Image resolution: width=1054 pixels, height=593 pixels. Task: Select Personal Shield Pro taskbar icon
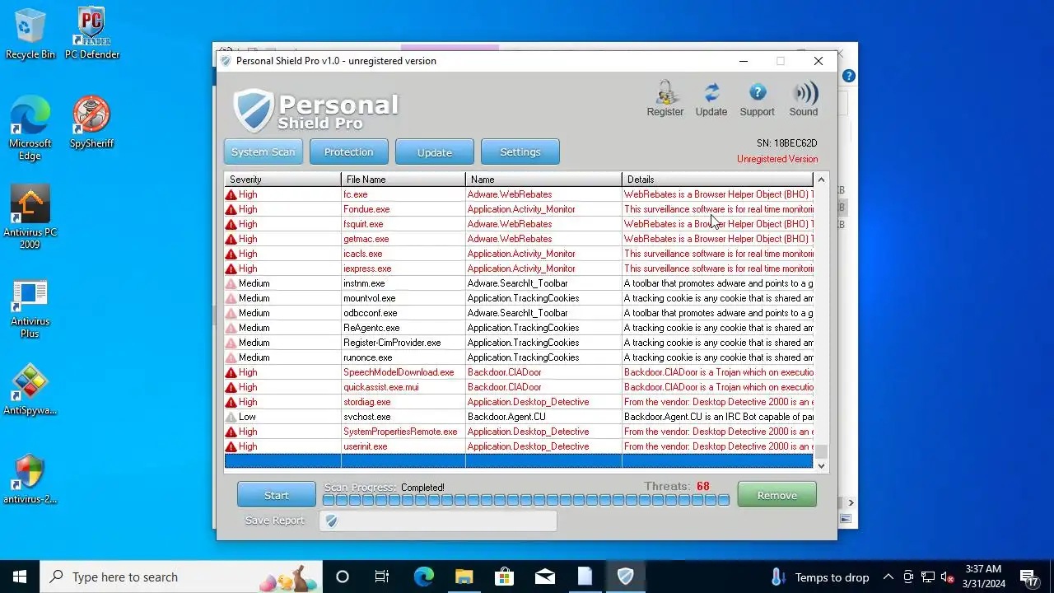[625, 577]
